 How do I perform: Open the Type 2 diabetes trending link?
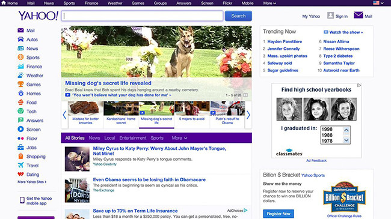click(x=338, y=56)
